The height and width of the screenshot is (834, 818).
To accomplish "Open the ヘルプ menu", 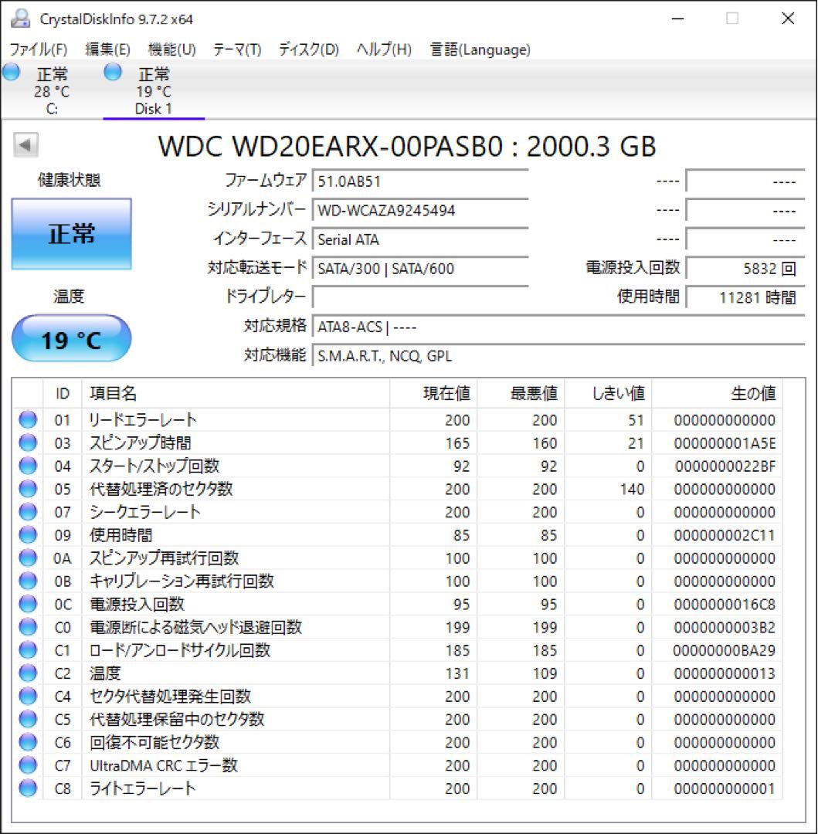I will 384,49.
